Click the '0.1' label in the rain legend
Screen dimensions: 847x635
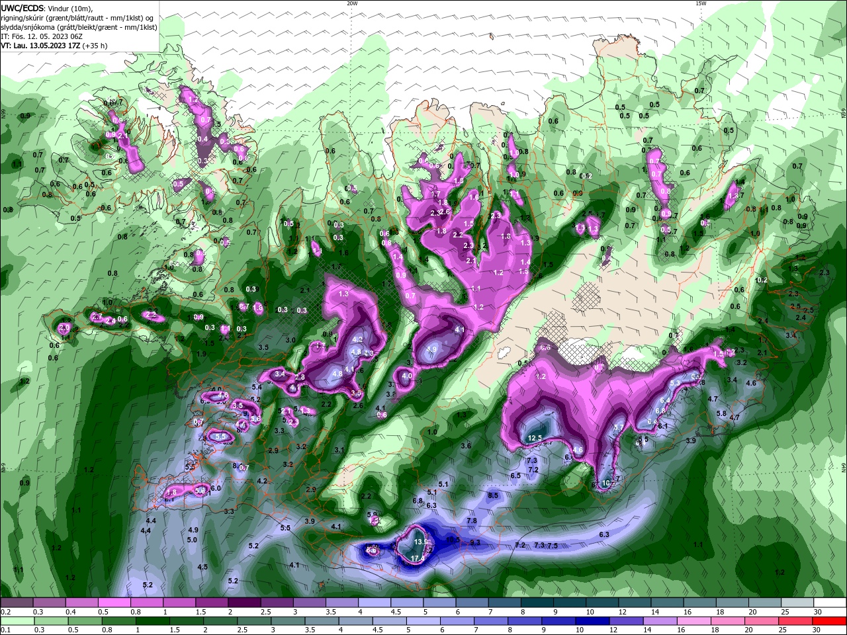pos(5,630)
